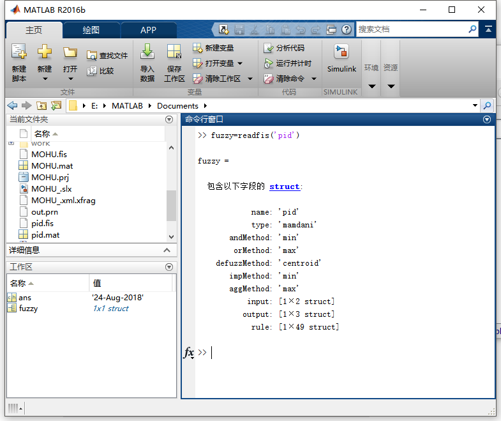Click Import Data (导入数据) icon
Screen dimensions: 501x421
(147, 52)
